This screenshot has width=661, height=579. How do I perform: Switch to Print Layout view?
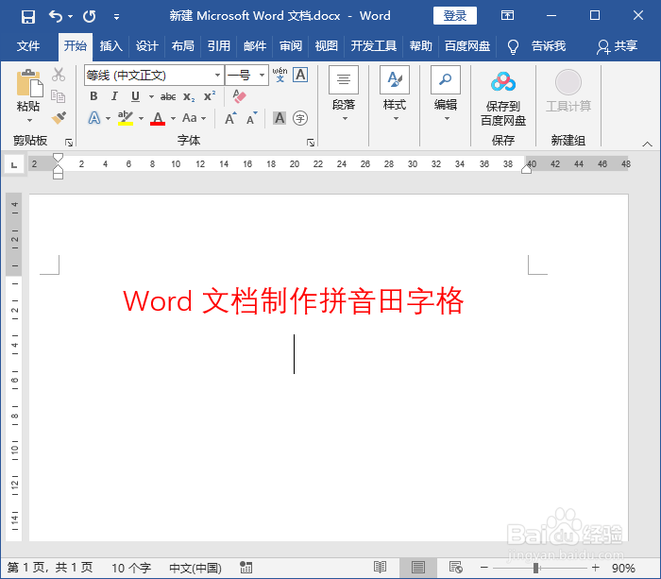coord(417,568)
